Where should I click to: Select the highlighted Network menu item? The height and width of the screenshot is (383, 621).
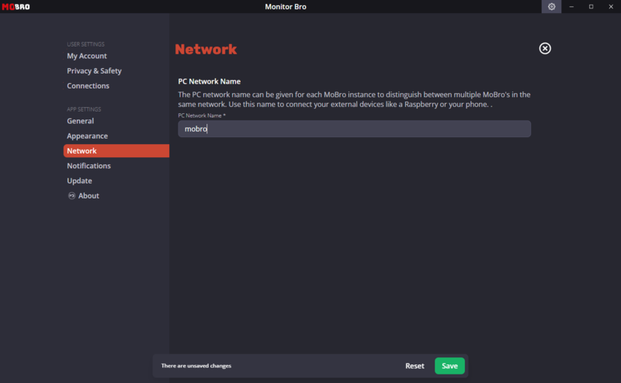coord(116,150)
